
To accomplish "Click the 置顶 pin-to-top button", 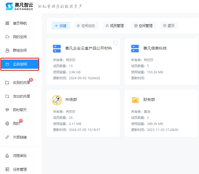I will tap(169, 26).
